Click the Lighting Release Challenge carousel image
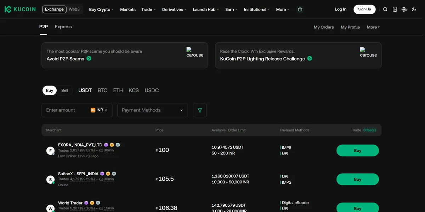Image resolution: width=425 pixels, height=212 pixels. [368, 53]
